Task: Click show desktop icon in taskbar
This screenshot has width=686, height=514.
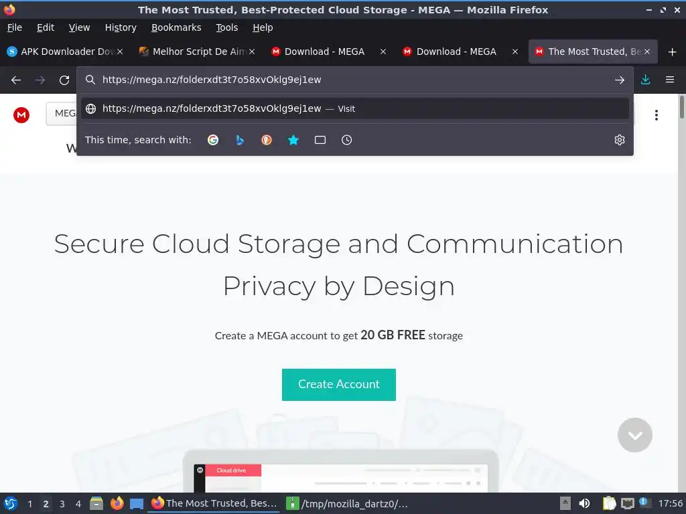Action: pos(137,503)
